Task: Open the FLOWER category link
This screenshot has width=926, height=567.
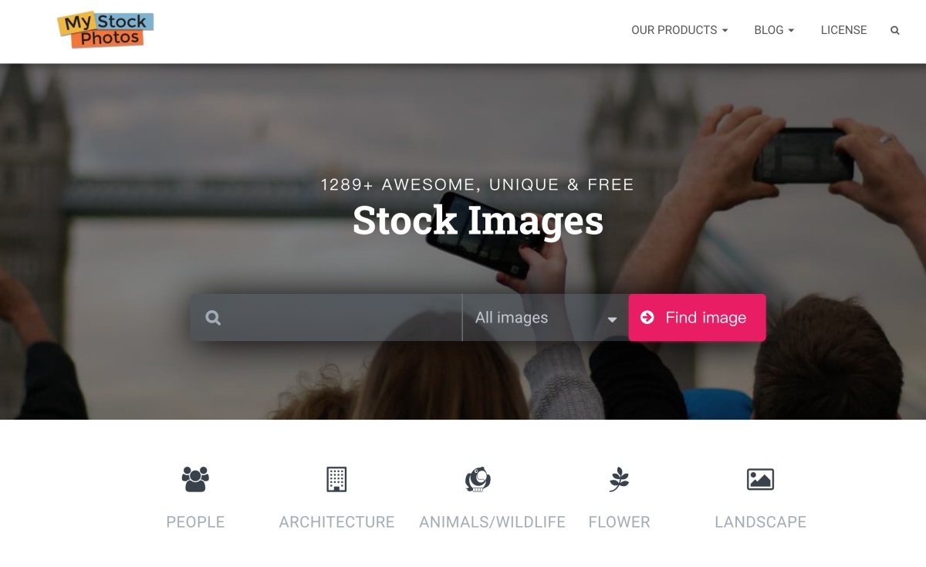Action: tap(619, 522)
